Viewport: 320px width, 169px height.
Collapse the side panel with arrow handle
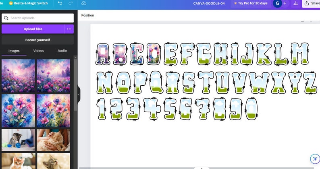tap(79, 95)
